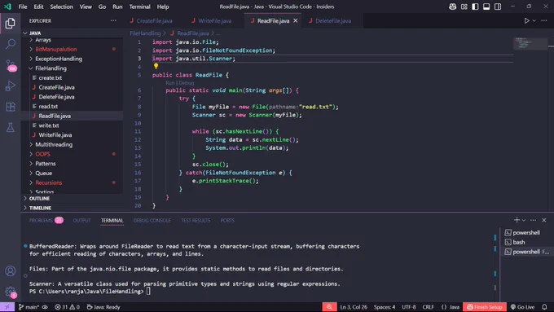Click Finish Setup button in status bar

[485, 307]
